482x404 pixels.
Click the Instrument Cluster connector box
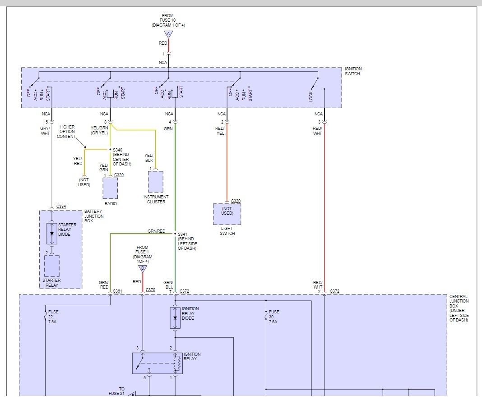(x=156, y=182)
